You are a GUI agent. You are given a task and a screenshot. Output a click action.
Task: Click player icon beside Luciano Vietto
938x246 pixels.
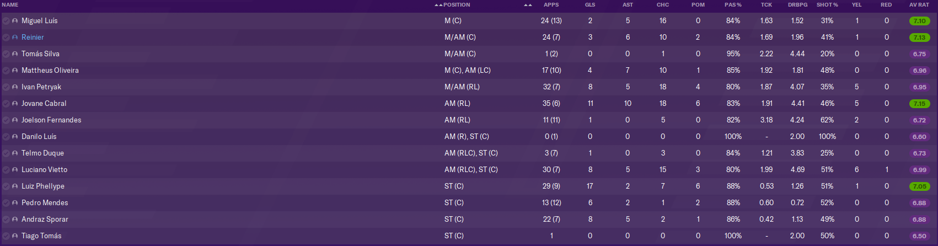pos(15,170)
